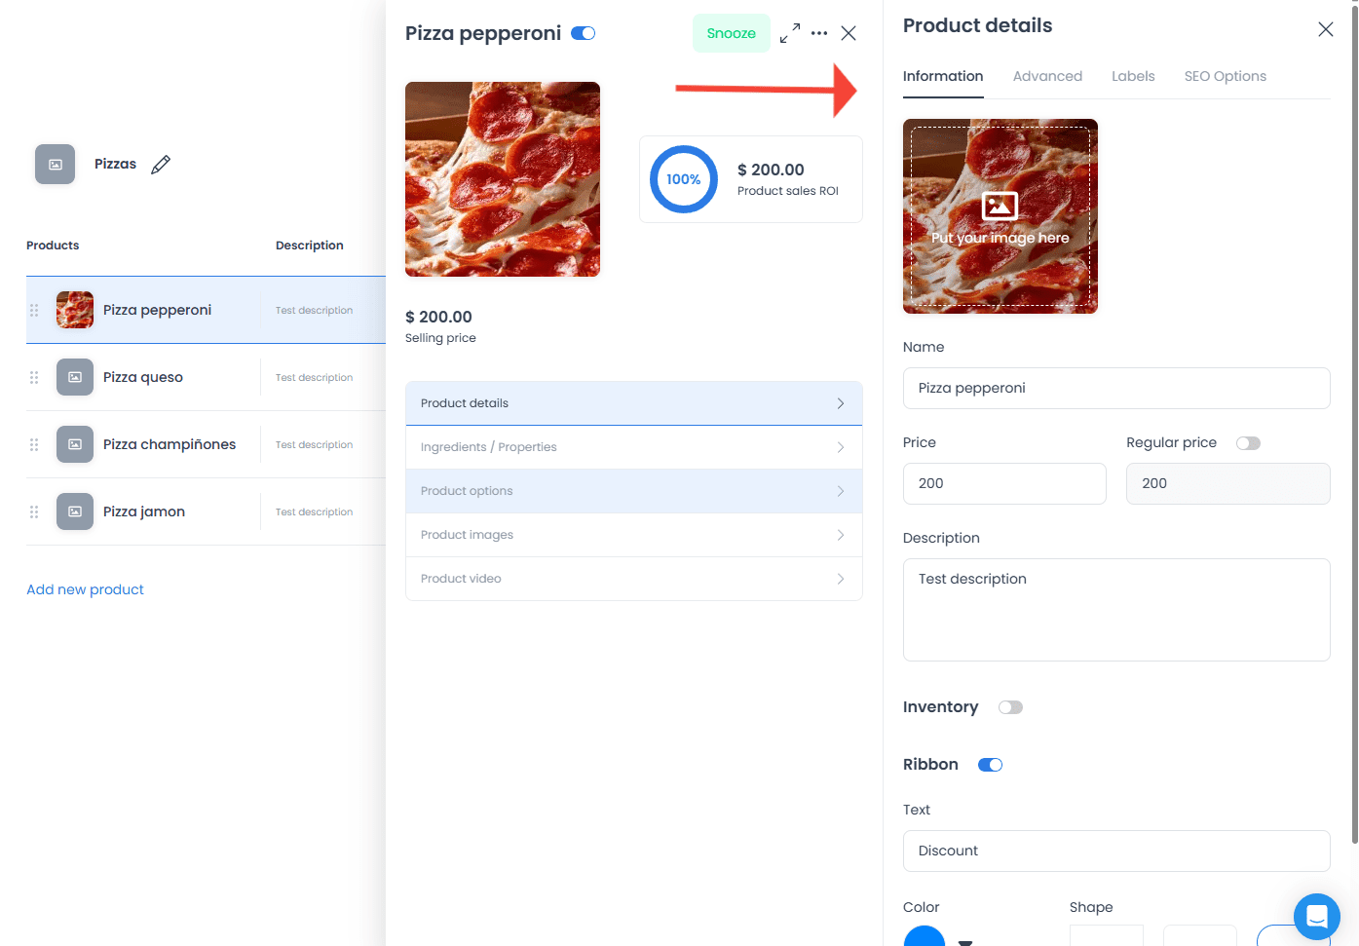Pick the blue ribbon color swatch
The width and height of the screenshot is (1359, 946).
point(925,936)
